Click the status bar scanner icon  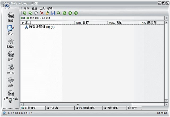(x=5, y=113)
